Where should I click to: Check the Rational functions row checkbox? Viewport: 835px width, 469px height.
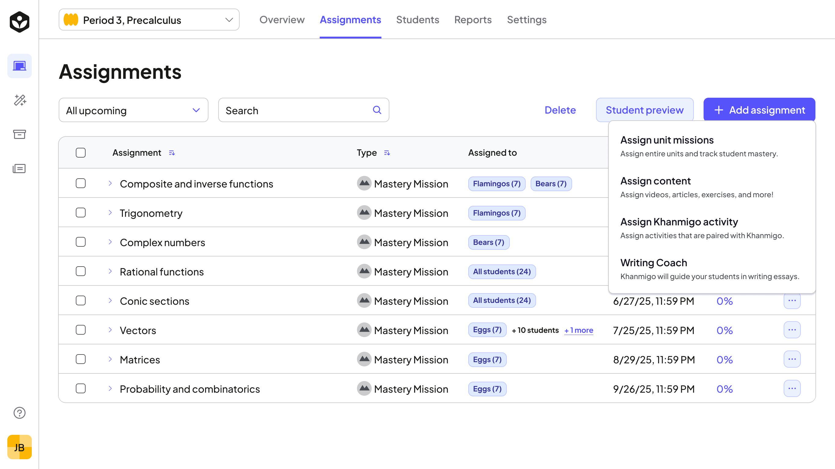[x=81, y=271]
